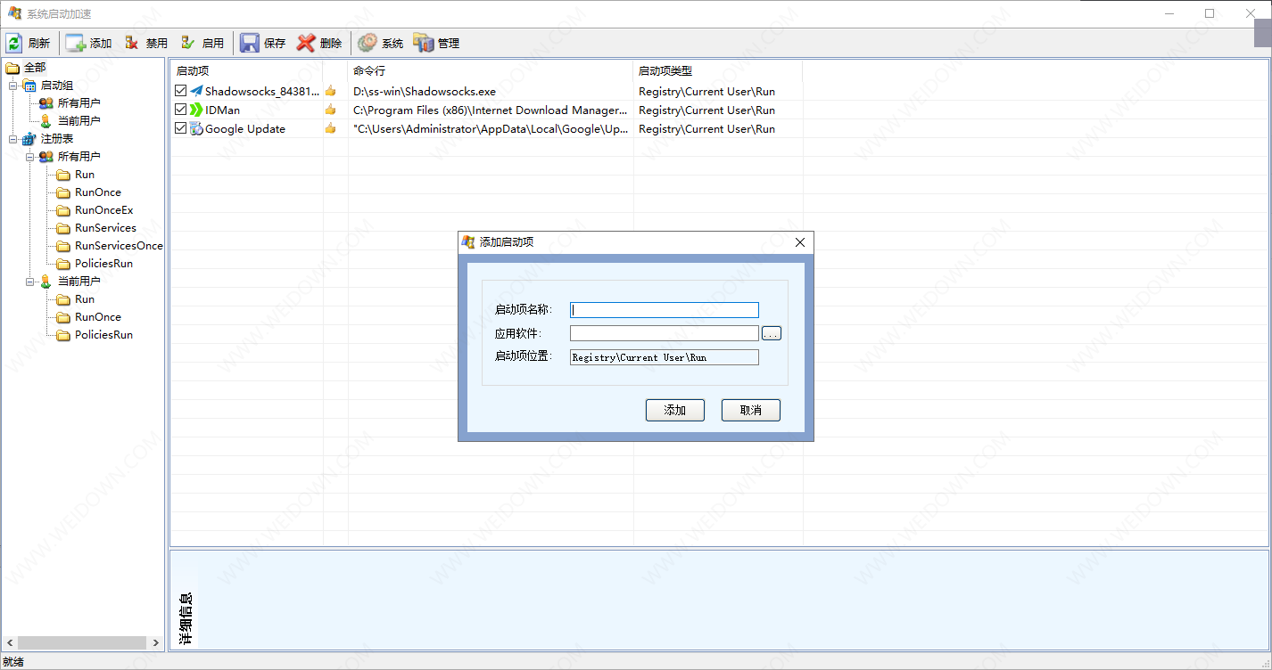The image size is (1272, 670).
Task: Open the 管理 toolbar icon
Action: coord(424,43)
